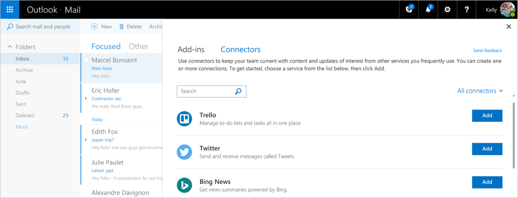The width and height of the screenshot is (518, 198).
Task: Add the Bing News connector
Action: 487,182
